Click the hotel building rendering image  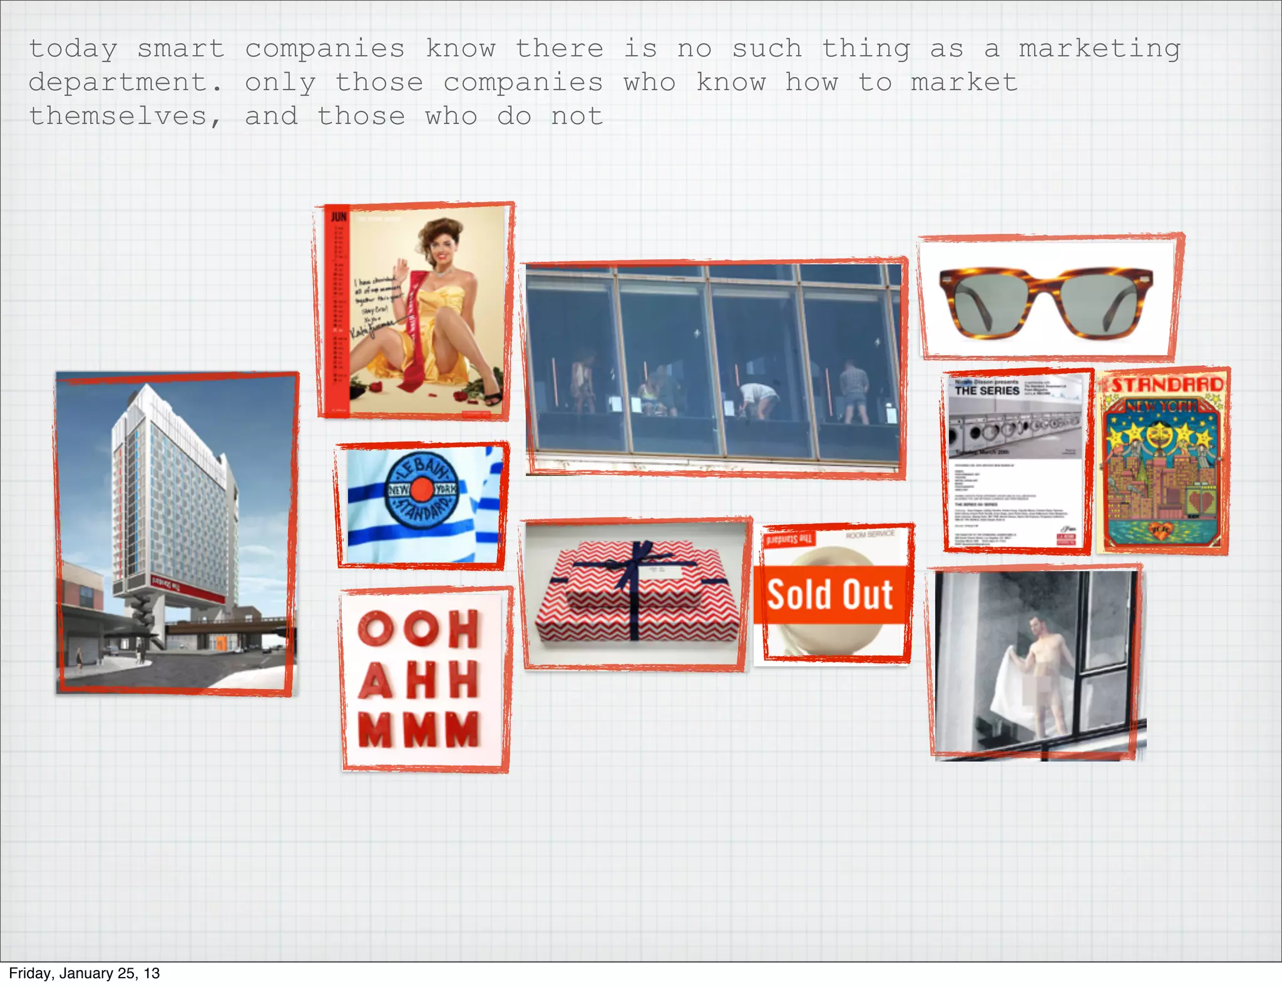pyautogui.click(x=177, y=534)
